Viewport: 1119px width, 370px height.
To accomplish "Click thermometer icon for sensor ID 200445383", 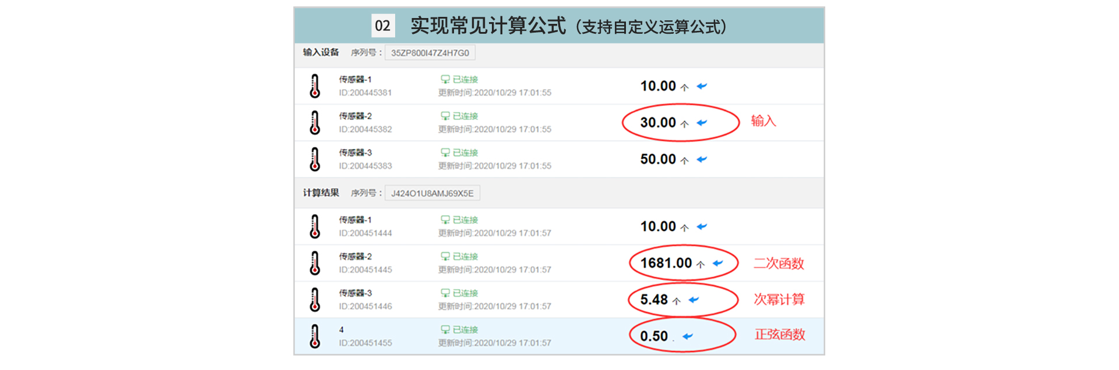I will pos(315,159).
